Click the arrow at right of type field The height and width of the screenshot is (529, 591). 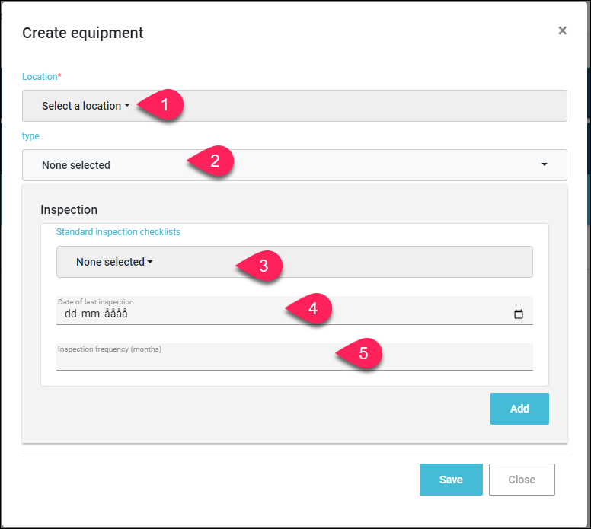[x=545, y=164]
